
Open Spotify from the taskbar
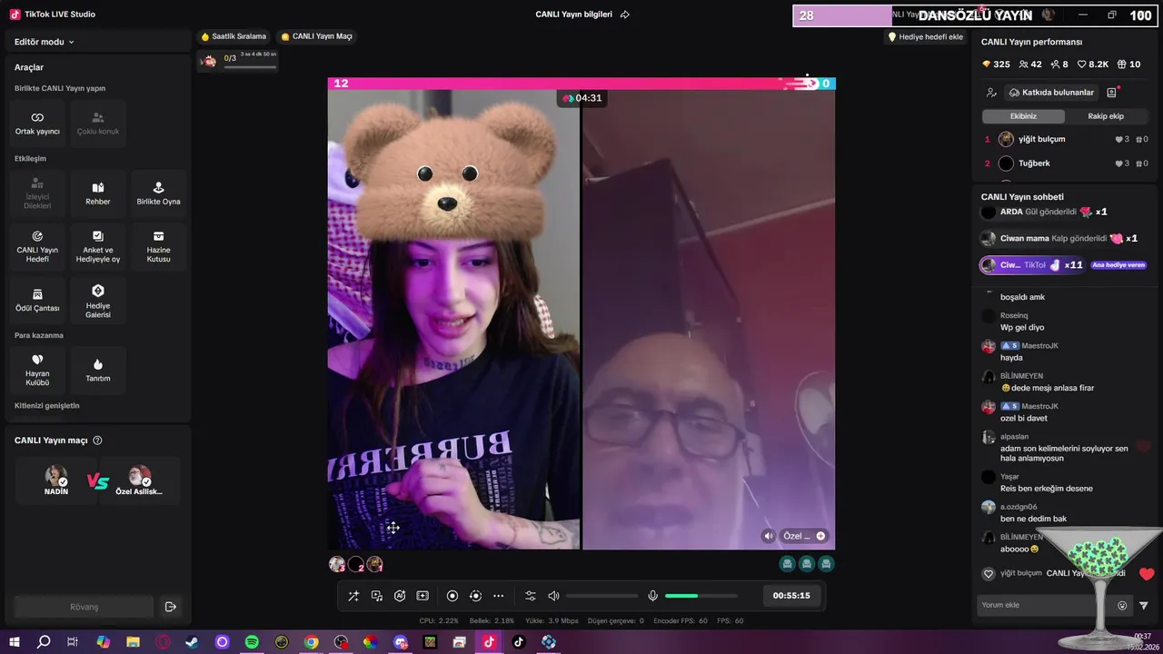coord(252,642)
